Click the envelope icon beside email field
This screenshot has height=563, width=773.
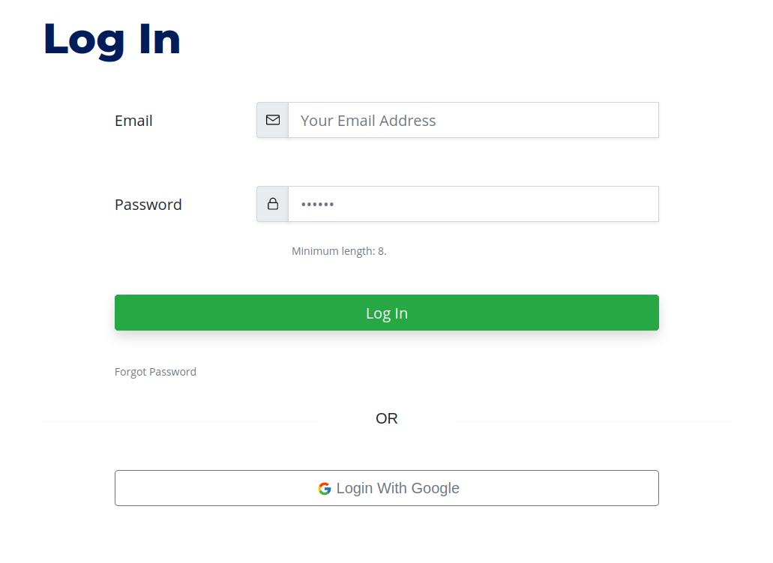pos(273,120)
